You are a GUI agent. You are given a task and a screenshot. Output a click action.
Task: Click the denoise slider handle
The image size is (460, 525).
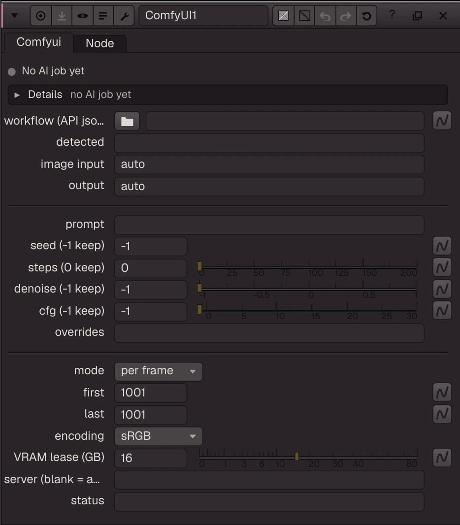[199, 288]
